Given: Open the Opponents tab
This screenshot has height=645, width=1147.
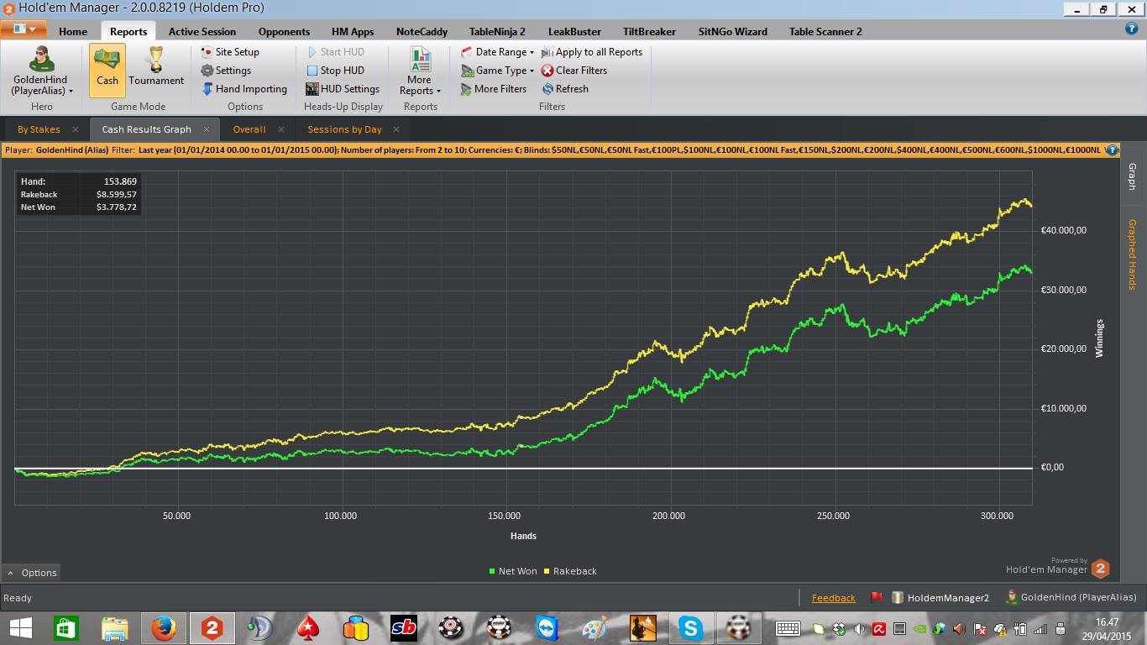Looking at the screenshot, I should tap(284, 32).
